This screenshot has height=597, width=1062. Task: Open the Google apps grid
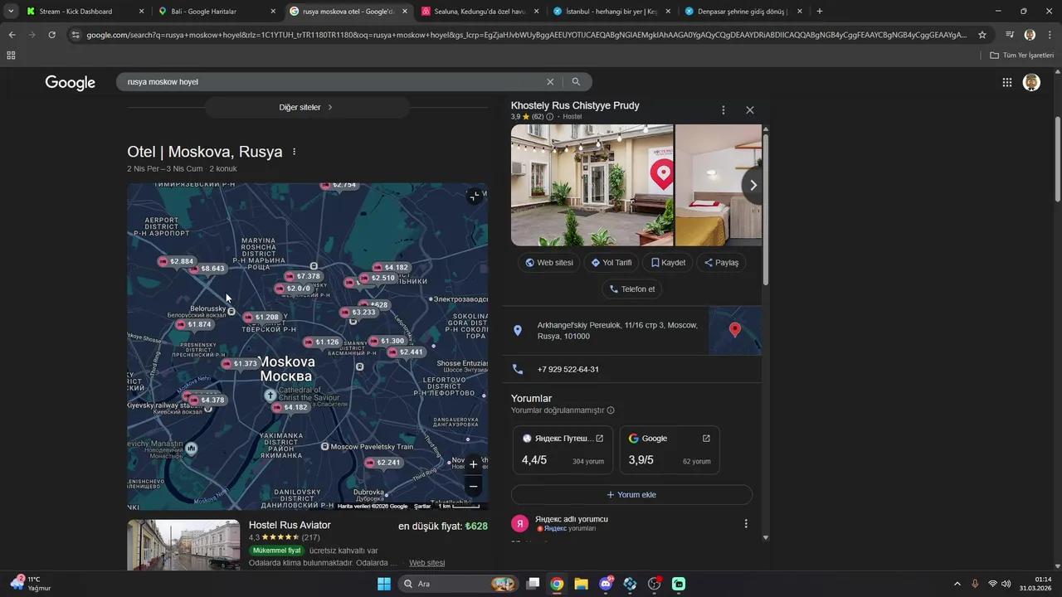1006,82
